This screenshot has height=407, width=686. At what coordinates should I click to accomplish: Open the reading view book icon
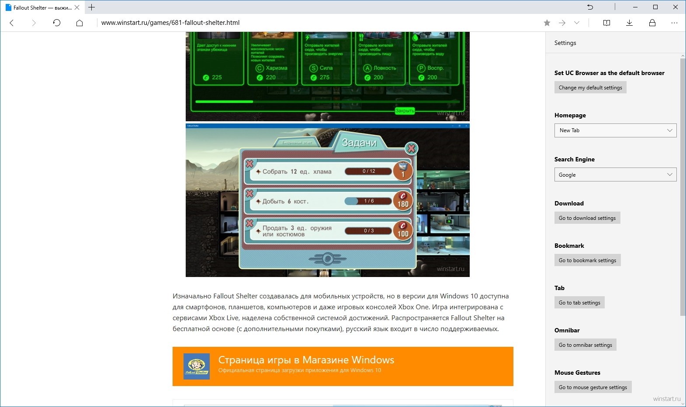(606, 23)
